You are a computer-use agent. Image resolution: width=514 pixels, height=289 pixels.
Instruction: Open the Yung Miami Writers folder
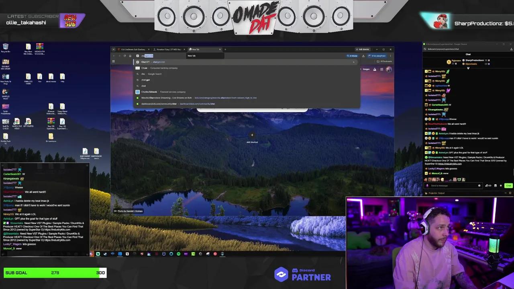coord(62,109)
